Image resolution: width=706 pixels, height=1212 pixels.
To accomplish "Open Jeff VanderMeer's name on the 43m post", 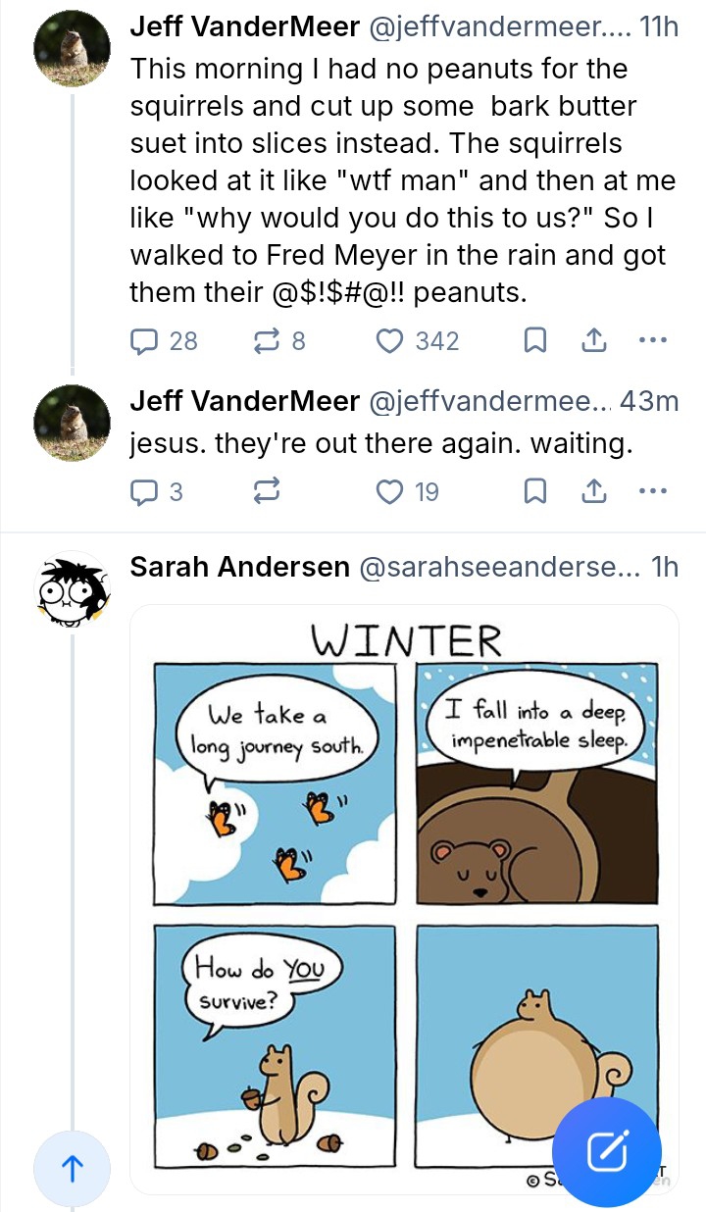I will pos(243,401).
